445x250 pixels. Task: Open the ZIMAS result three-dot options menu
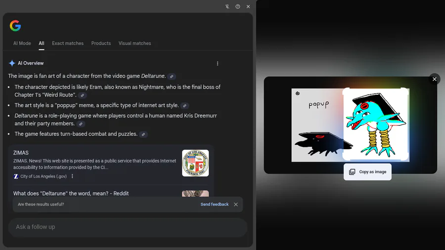72,176
